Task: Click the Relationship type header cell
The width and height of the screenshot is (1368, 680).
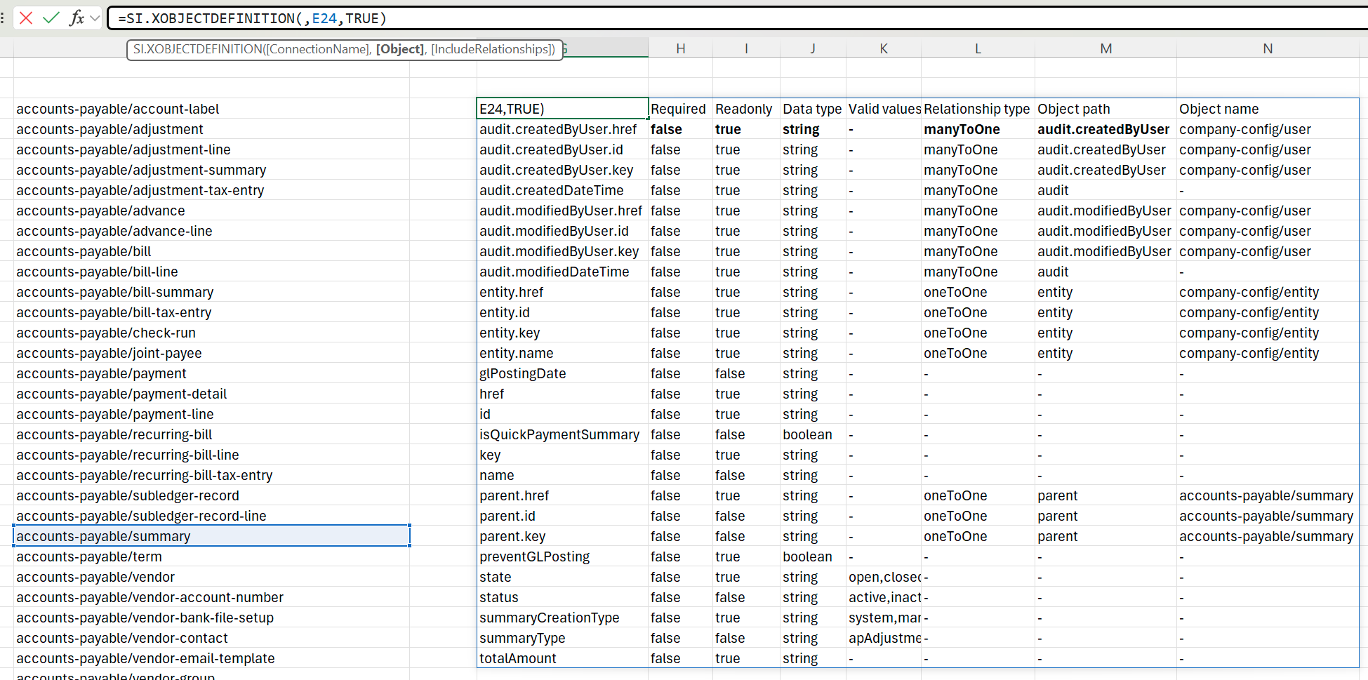Action: pos(978,109)
